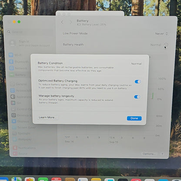Open the help question mark button
The width and height of the screenshot is (181, 181).
point(162,154)
